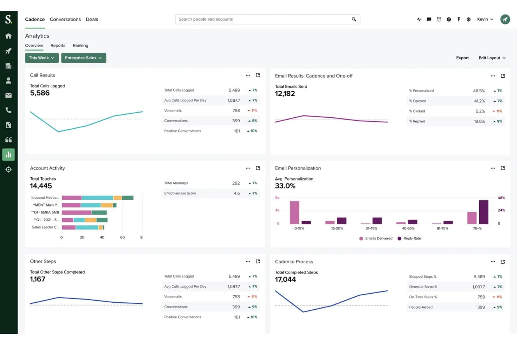Open Email Personalization expand icon

tap(503, 168)
